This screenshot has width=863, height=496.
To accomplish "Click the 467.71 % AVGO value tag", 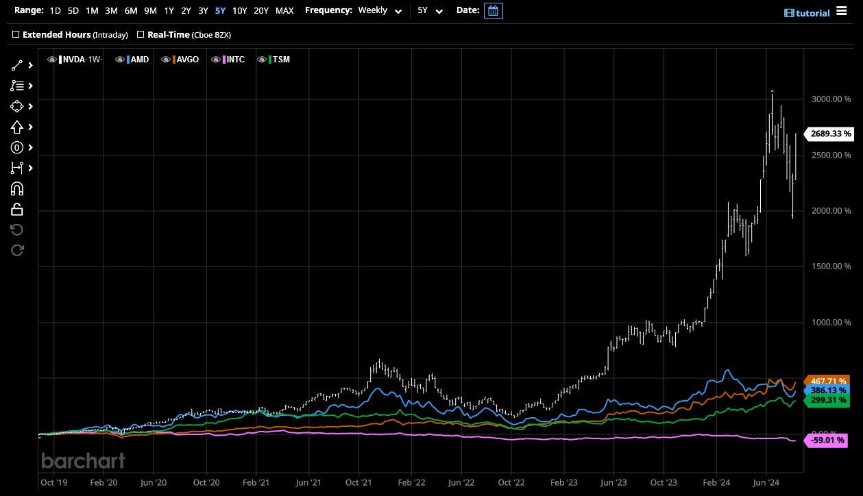I will pyautogui.click(x=827, y=381).
